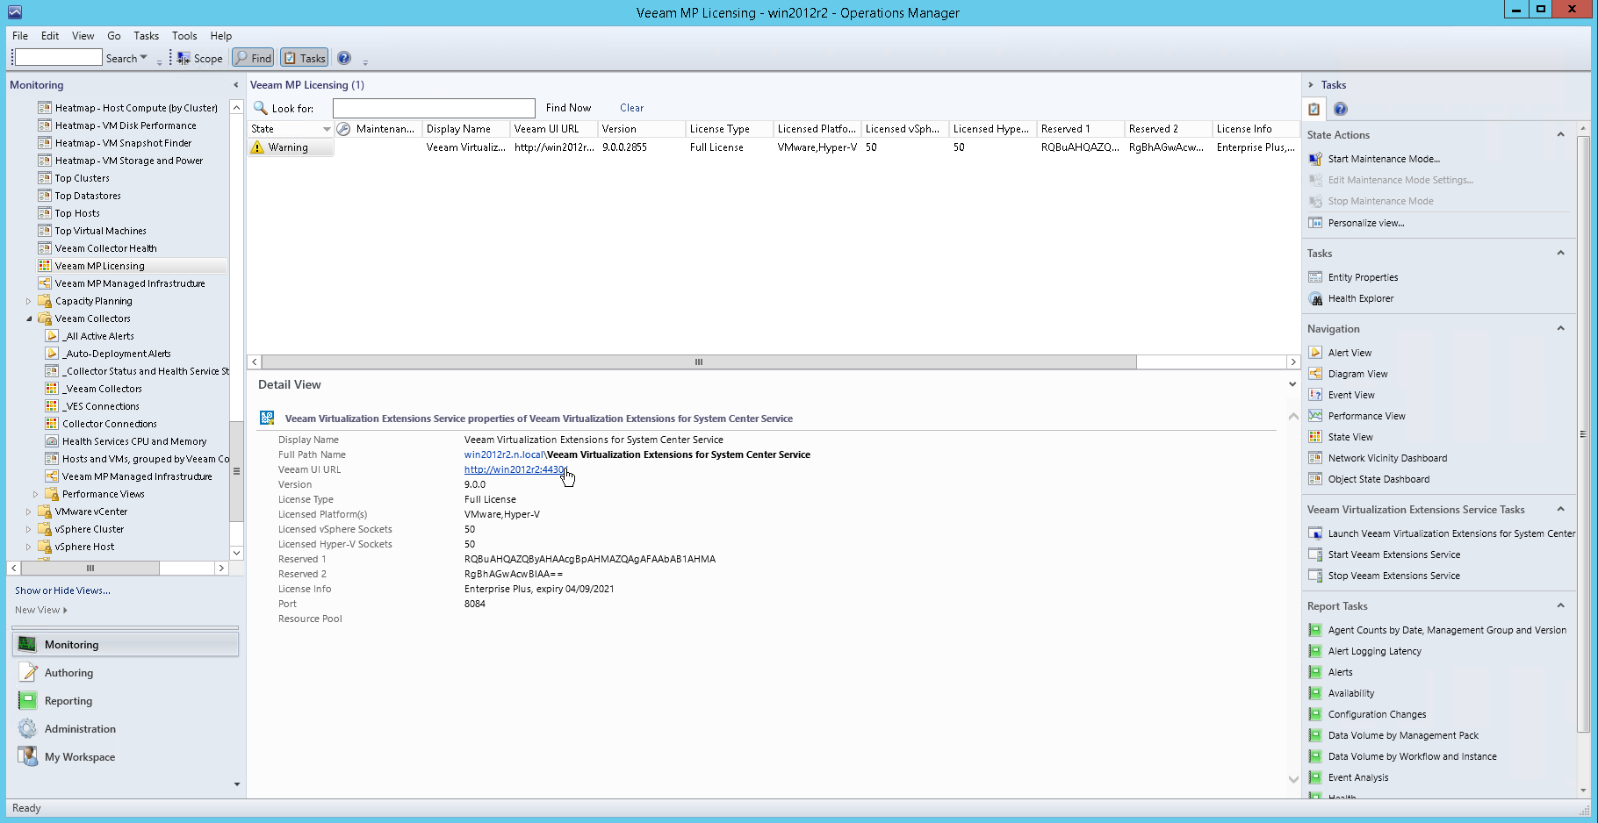Viewport: 1598px width, 823px height.
Task: Open the Veeam UI URL link in Detail View
Action: point(515,469)
